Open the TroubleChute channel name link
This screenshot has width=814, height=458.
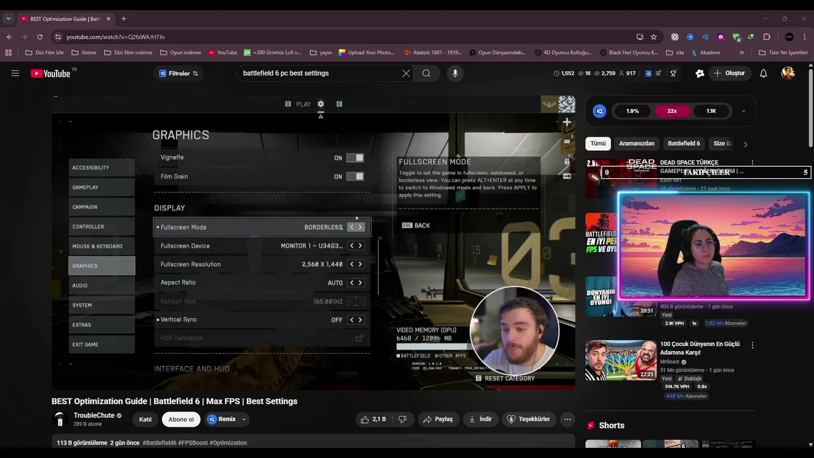point(94,415)
